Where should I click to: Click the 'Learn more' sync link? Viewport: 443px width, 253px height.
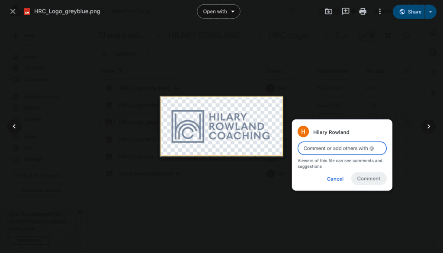tap(22, 228)
